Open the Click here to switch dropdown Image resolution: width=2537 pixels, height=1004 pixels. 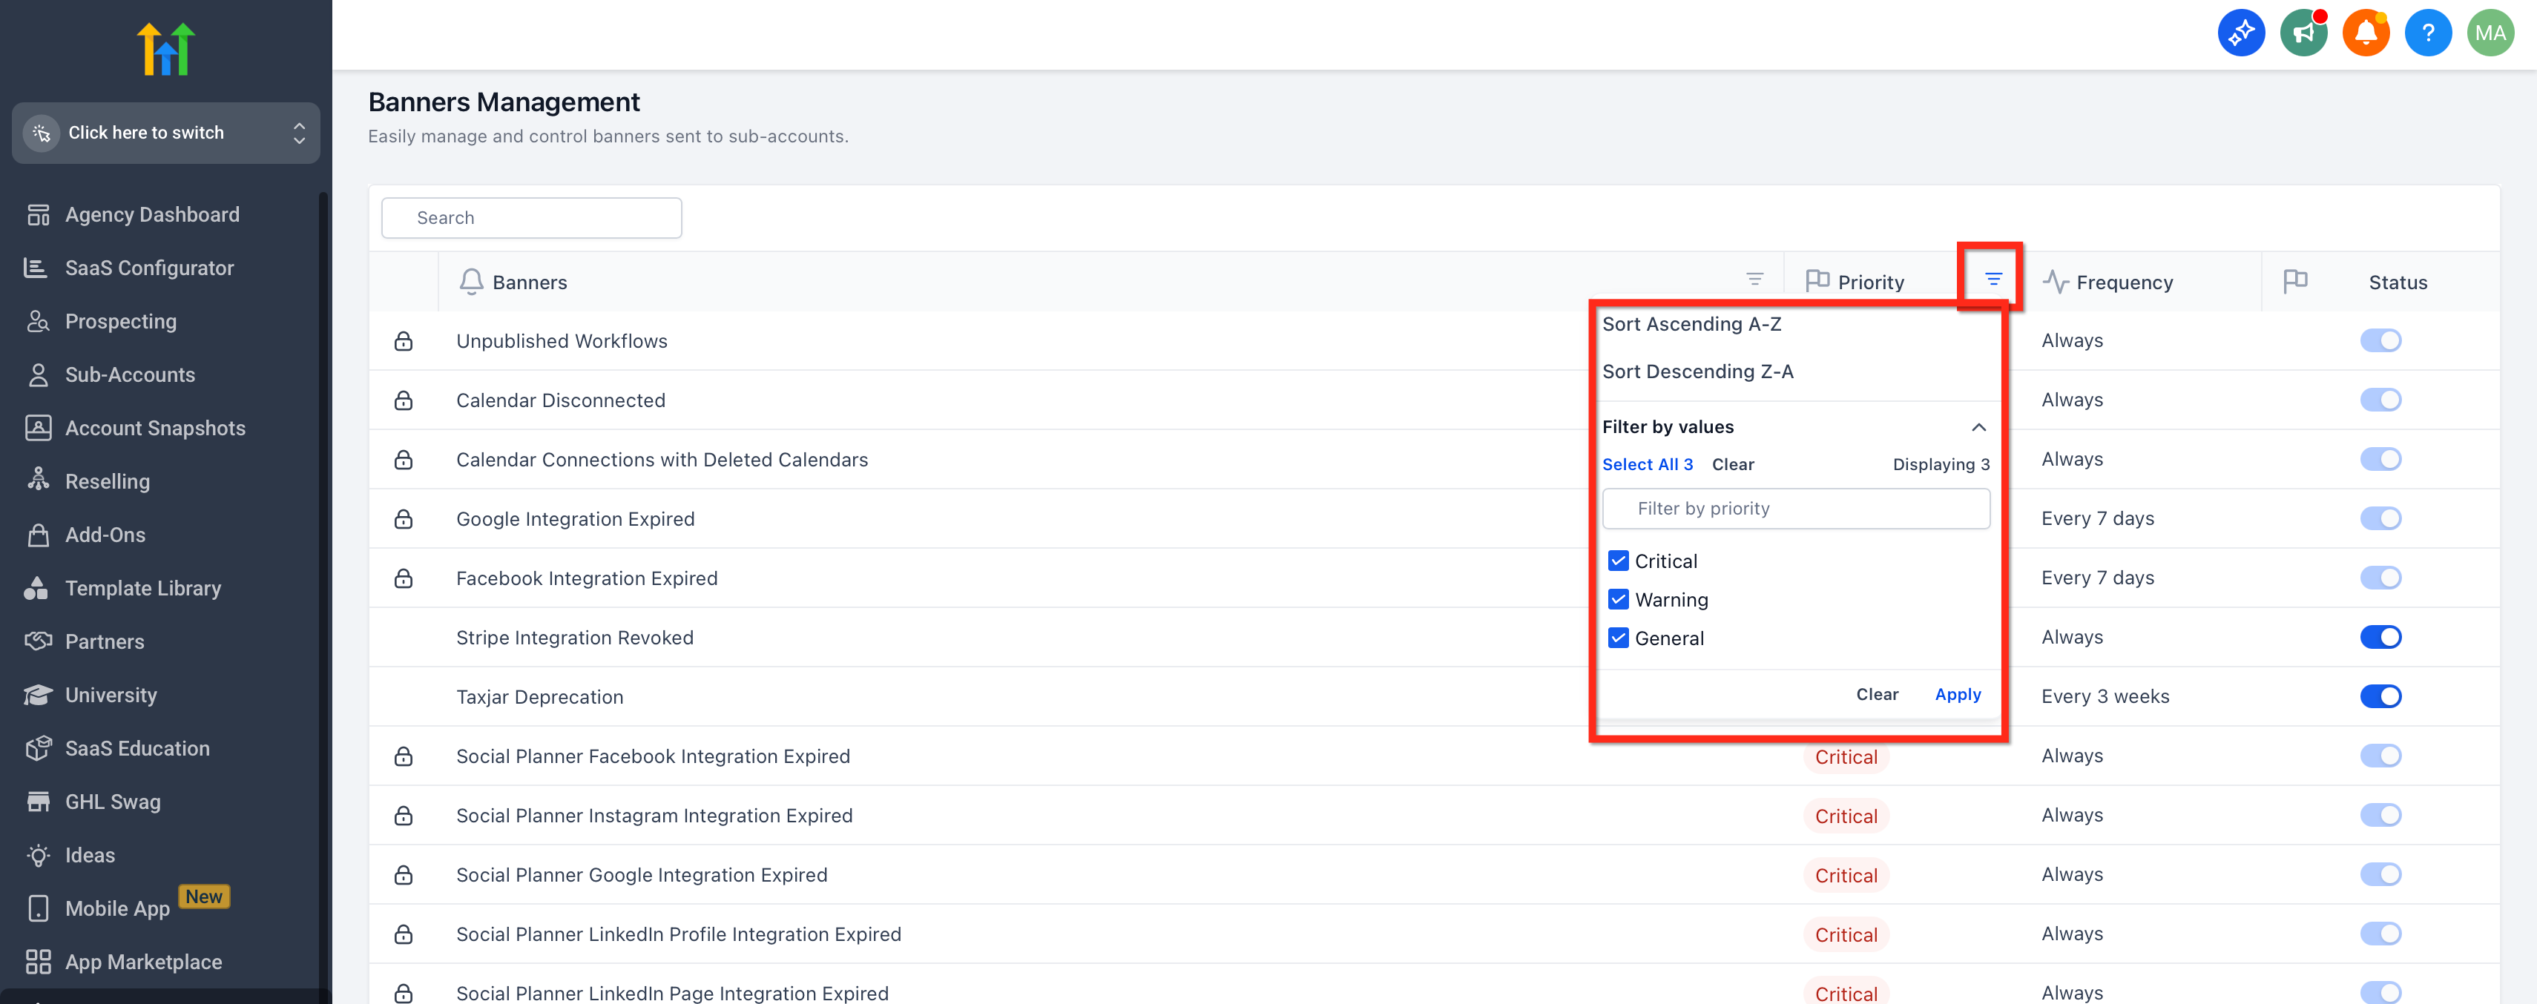tap(165, 133)
